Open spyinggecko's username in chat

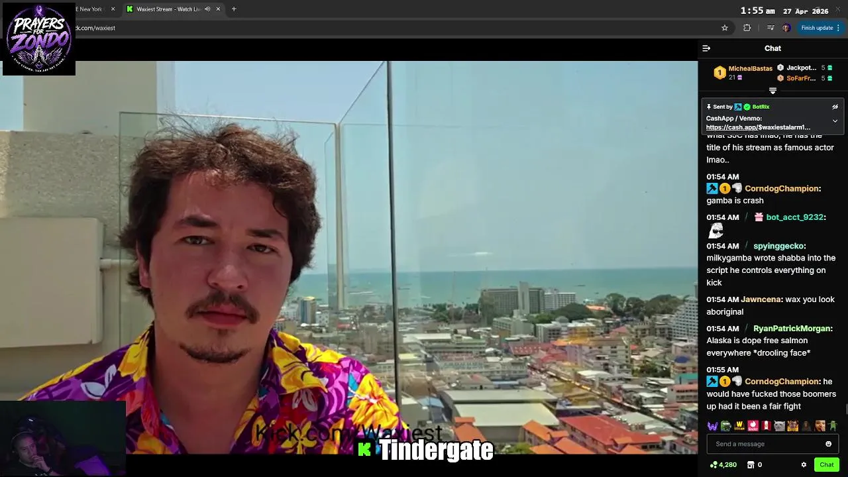[x=778, y=246]
